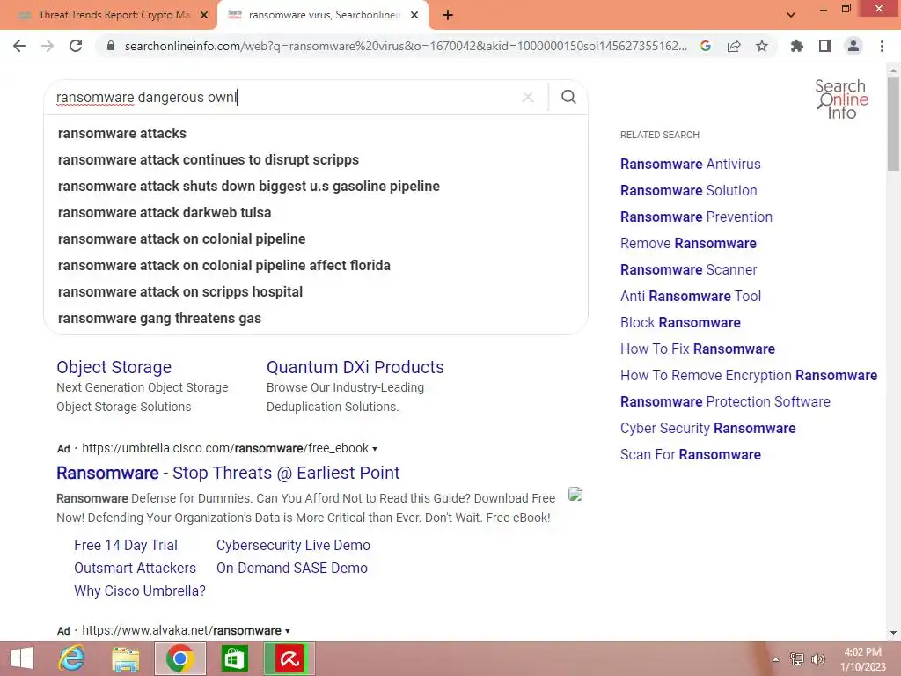The image size is (901, 676).
Task: Click the page vertical scrollbar thumb
Action: pyautogui.click(x=893, y=123)
